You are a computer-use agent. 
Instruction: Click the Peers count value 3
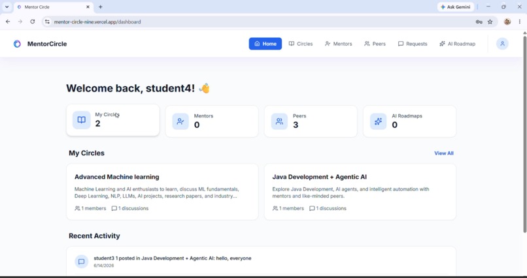pos(296,125)
